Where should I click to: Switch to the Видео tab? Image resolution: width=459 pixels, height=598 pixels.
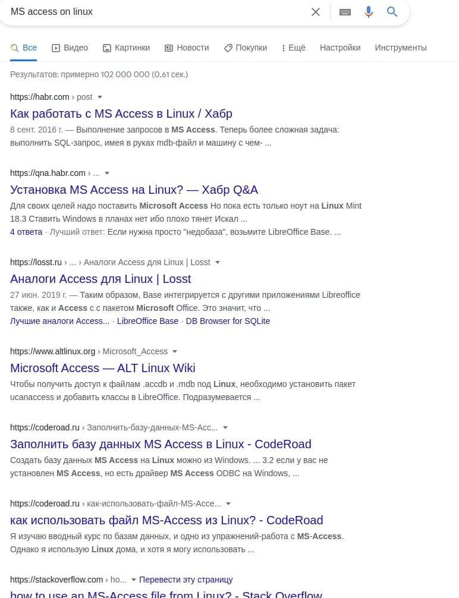(x=70, y=48)
